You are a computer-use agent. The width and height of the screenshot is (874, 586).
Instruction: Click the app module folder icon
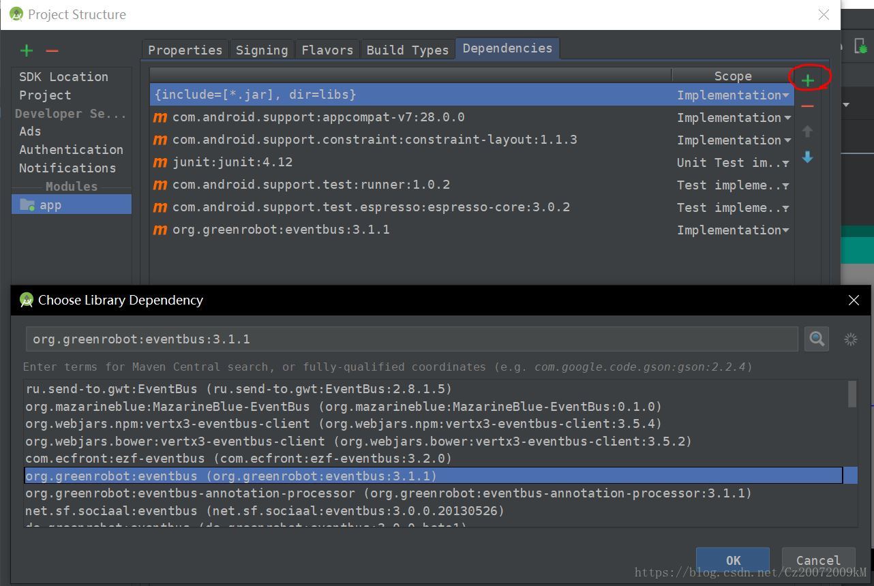(27, 204)
